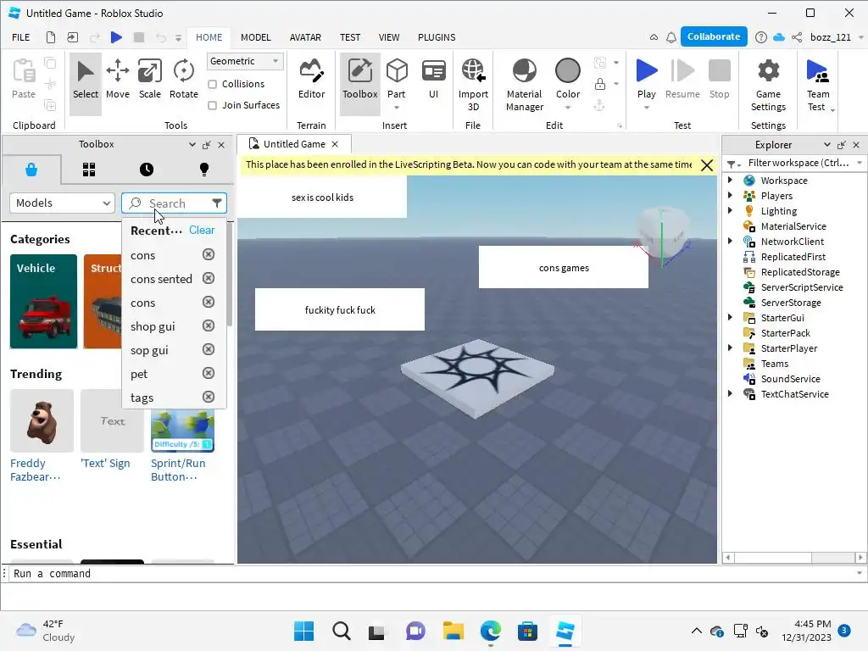Viewport: 868px width, 651px height.
Task: Open Material Manager
Action: [x=524, y=86]
